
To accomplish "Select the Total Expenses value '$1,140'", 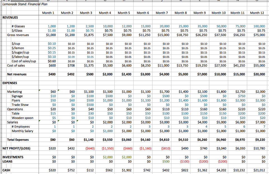I will [x=89, y=140].
